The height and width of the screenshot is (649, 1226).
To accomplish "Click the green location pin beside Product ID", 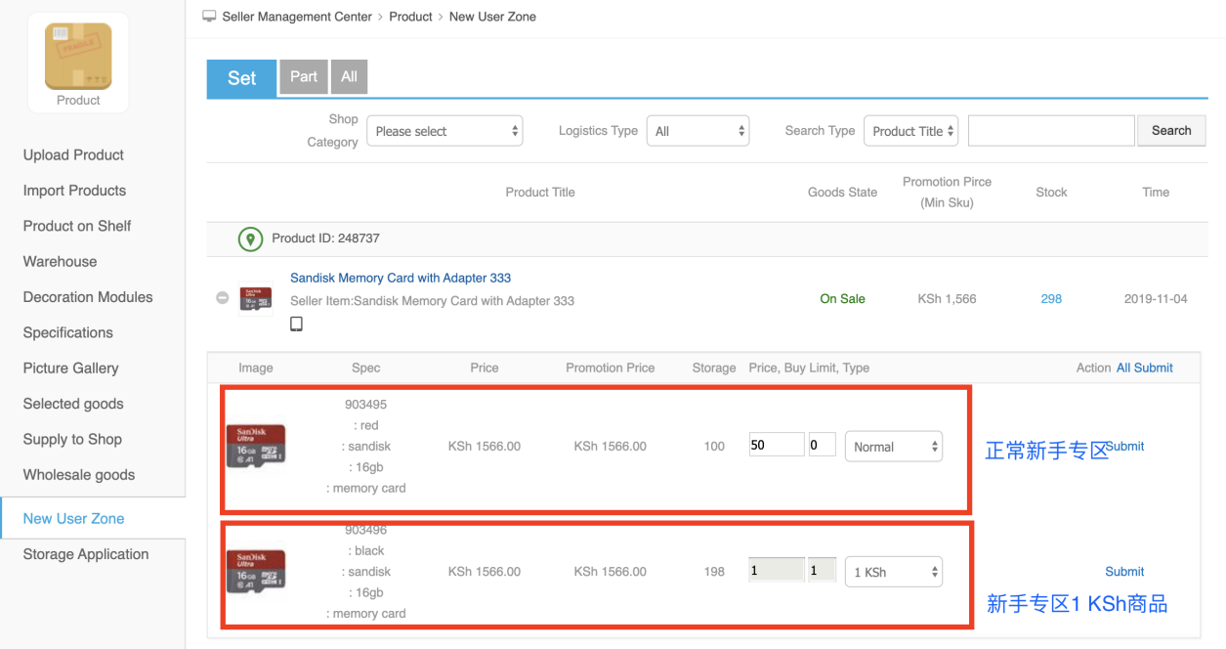I will coord(251,238).
